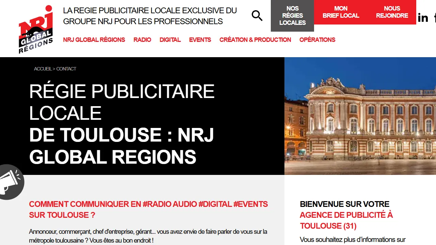Go to the EVENTS page
Viewport: 436px width, 245px height.
(x=200, y=40)
